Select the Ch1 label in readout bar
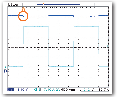 click(11, 90)
